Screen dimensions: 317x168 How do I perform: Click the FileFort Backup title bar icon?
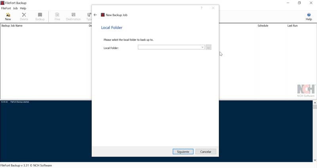(x=2, y=3)
